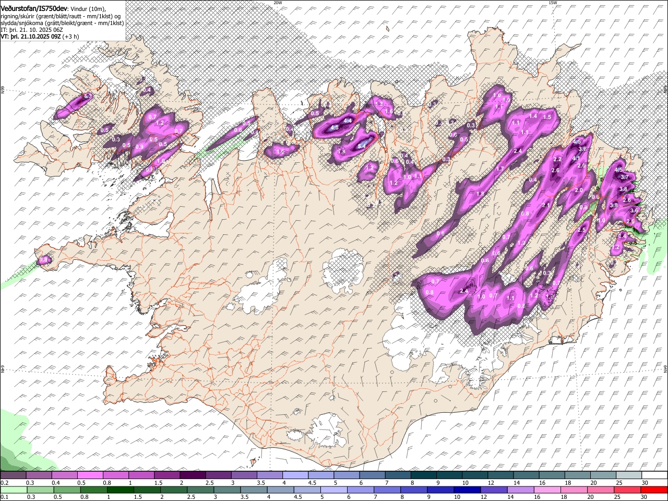
Task: Pick the violet swatch starting at lower 12
Action: (x=493, y=490)
